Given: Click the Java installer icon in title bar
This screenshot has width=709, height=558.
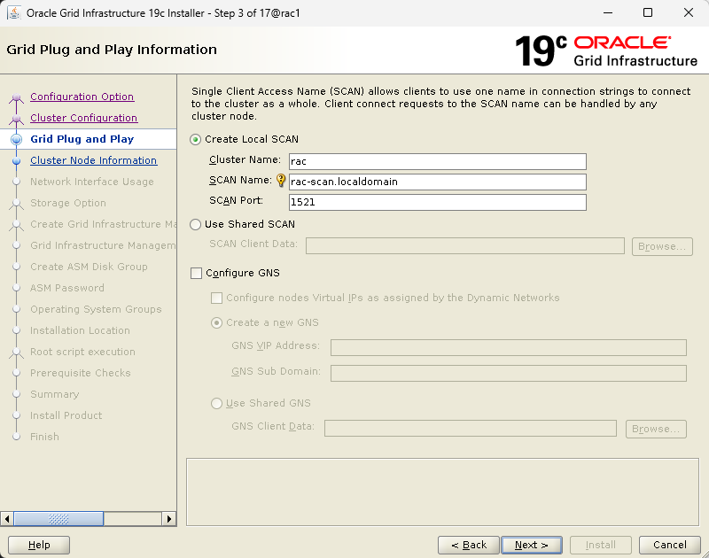Looking at the screenshot, I should (14, 12).
